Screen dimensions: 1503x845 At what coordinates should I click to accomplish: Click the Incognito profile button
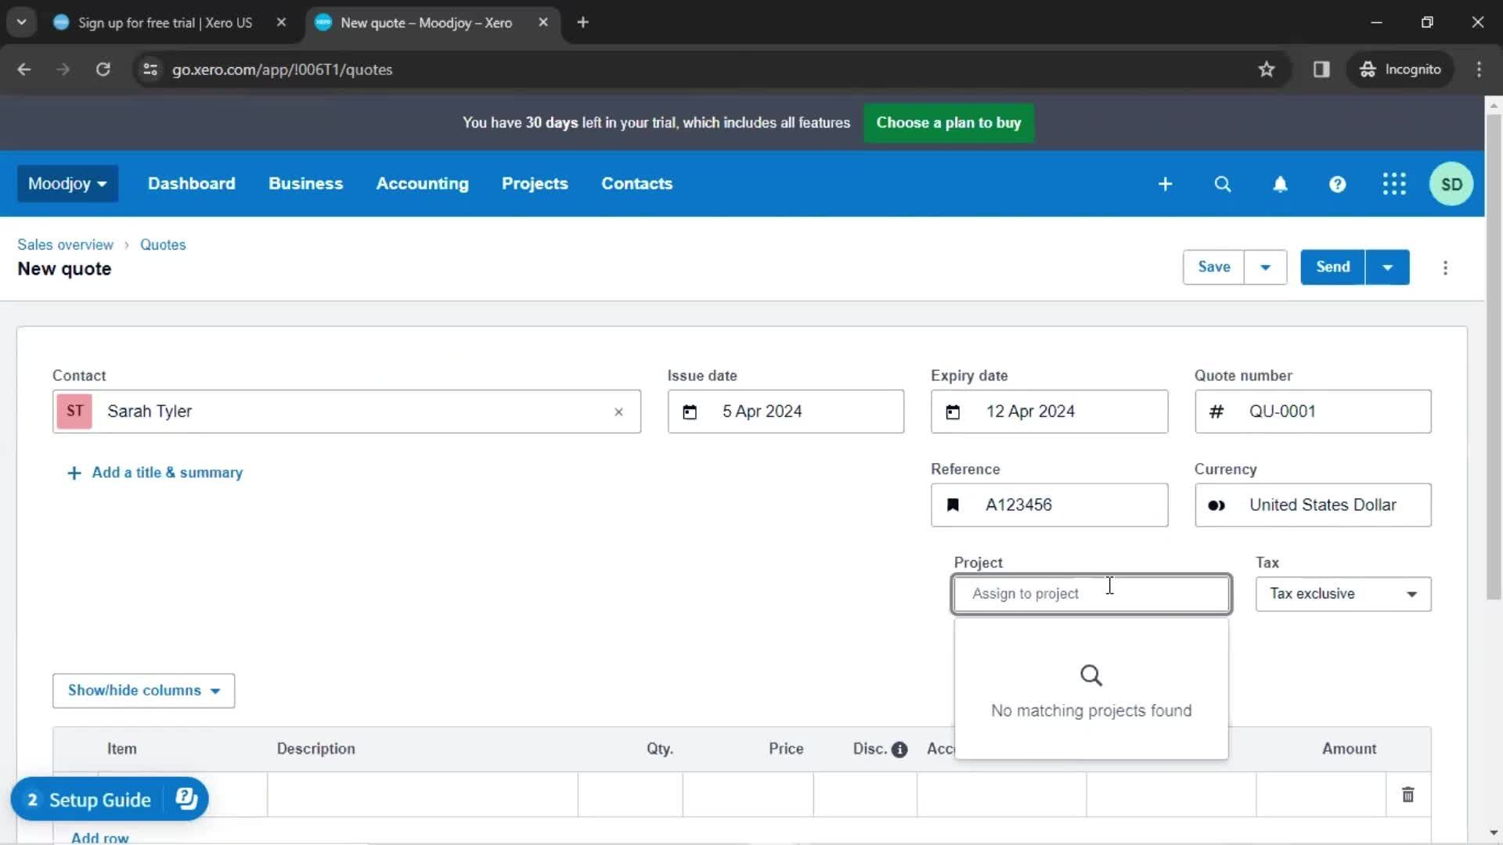coord(1400,70)
